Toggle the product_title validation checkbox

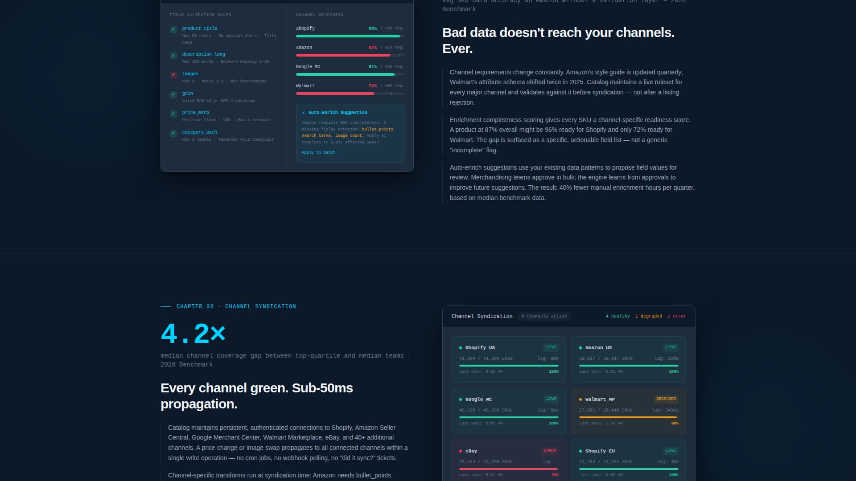click(x=173, y=30)
